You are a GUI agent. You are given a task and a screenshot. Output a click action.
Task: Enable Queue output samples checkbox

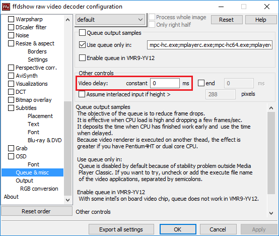(x=82, y=33)
